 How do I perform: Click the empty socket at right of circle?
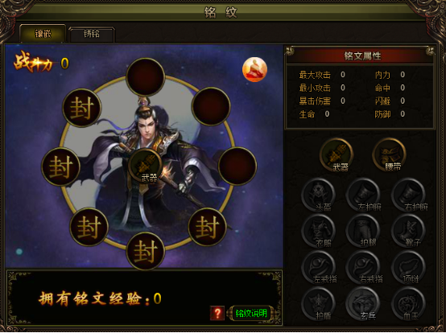click(x=237, y=166)
